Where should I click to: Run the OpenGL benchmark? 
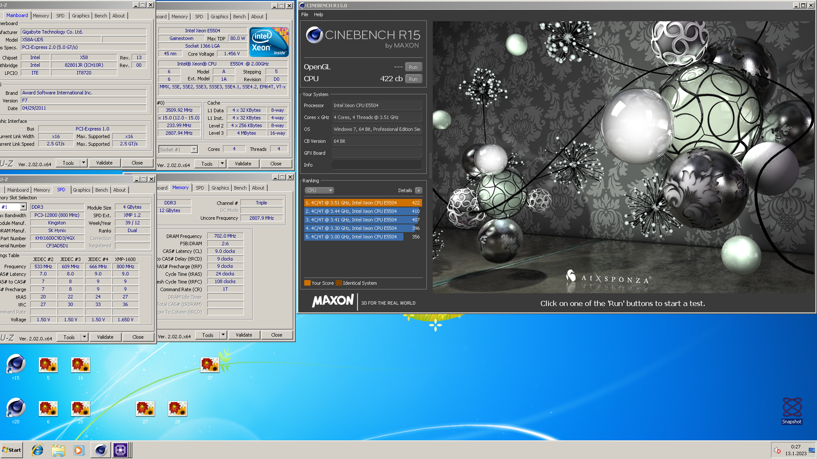pos(413,67)
